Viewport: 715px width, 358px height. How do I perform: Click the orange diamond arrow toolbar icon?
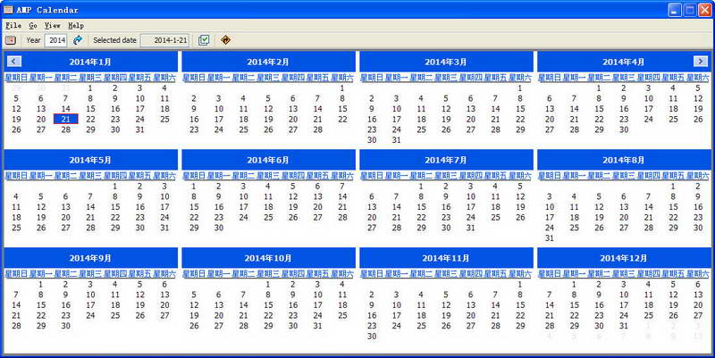pyautogui.click(x=226, y=40)
